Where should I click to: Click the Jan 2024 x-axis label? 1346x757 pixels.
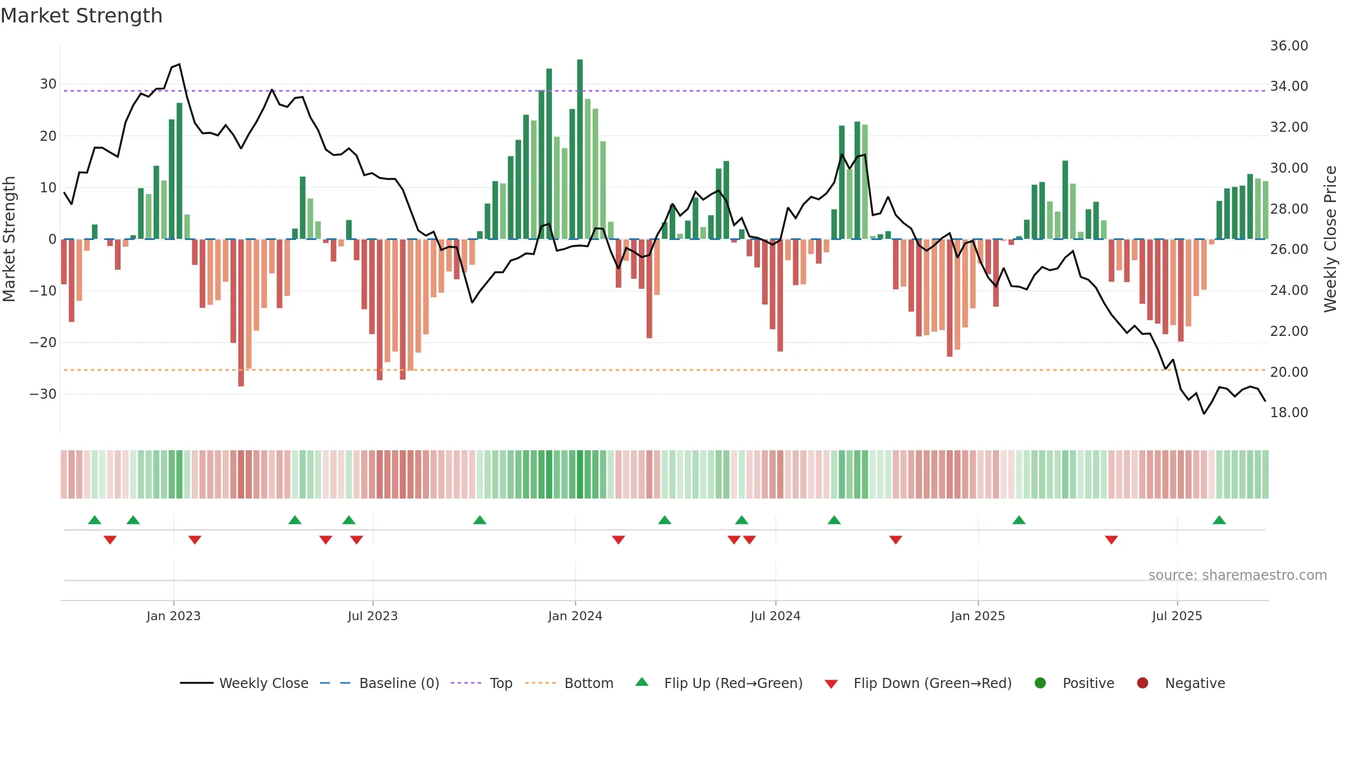click(x=575, y=616)
